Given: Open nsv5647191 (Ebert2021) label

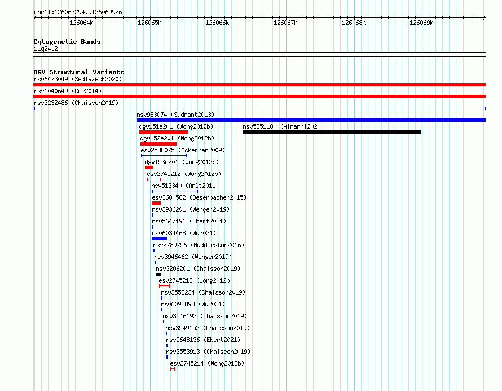Looking at the screenshot, I should (189, 221).
